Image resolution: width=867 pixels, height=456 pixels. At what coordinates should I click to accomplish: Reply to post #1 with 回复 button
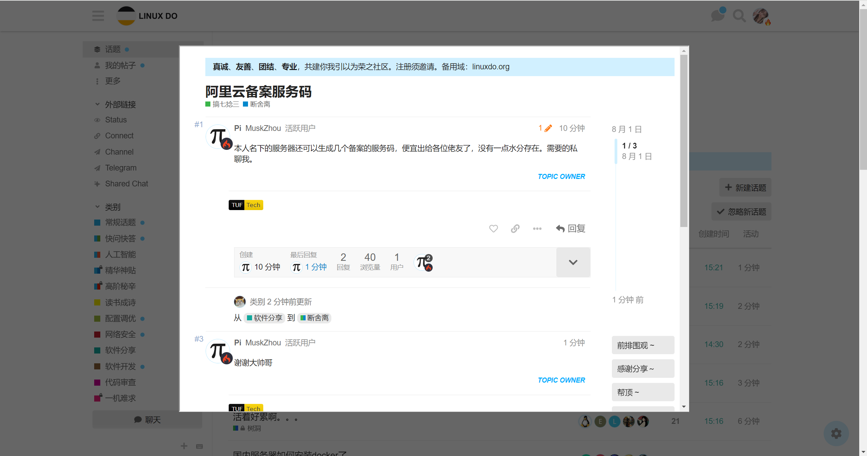tap(571, 229)
